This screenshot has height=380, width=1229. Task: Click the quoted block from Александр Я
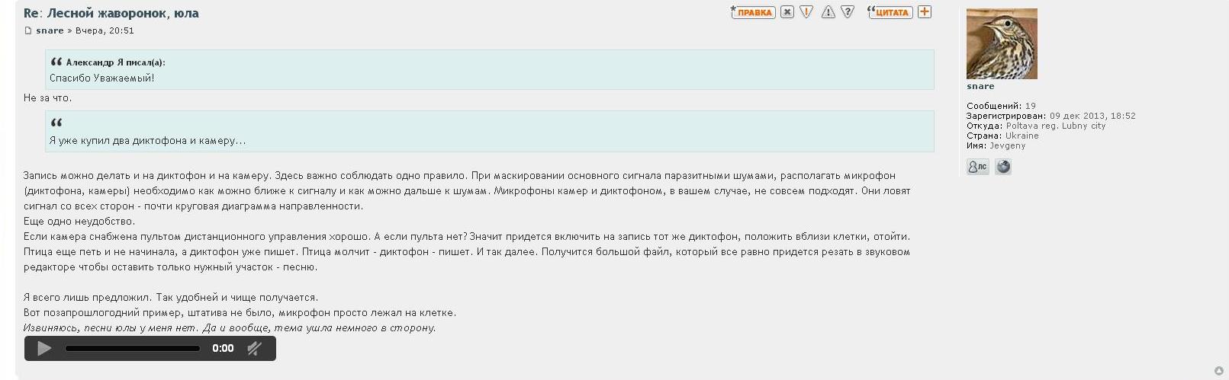(489, 70)
